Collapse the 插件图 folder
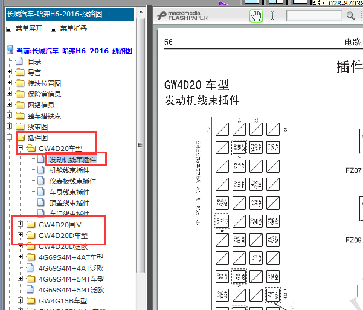This screenshot has width=363, height=310. point(9,137)
